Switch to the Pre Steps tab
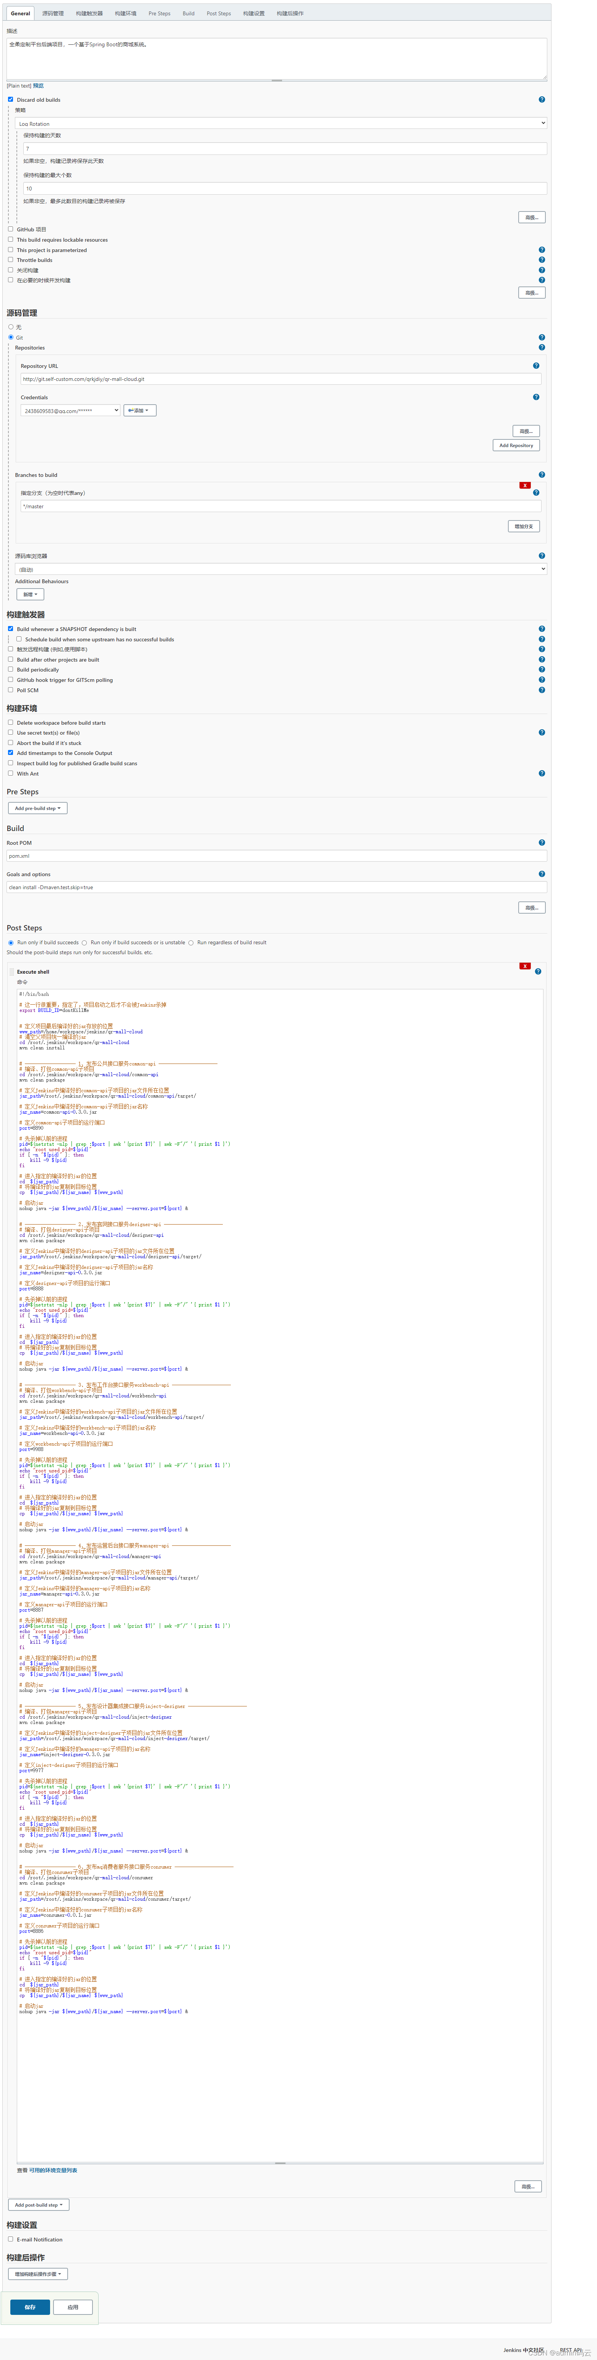 159,14
